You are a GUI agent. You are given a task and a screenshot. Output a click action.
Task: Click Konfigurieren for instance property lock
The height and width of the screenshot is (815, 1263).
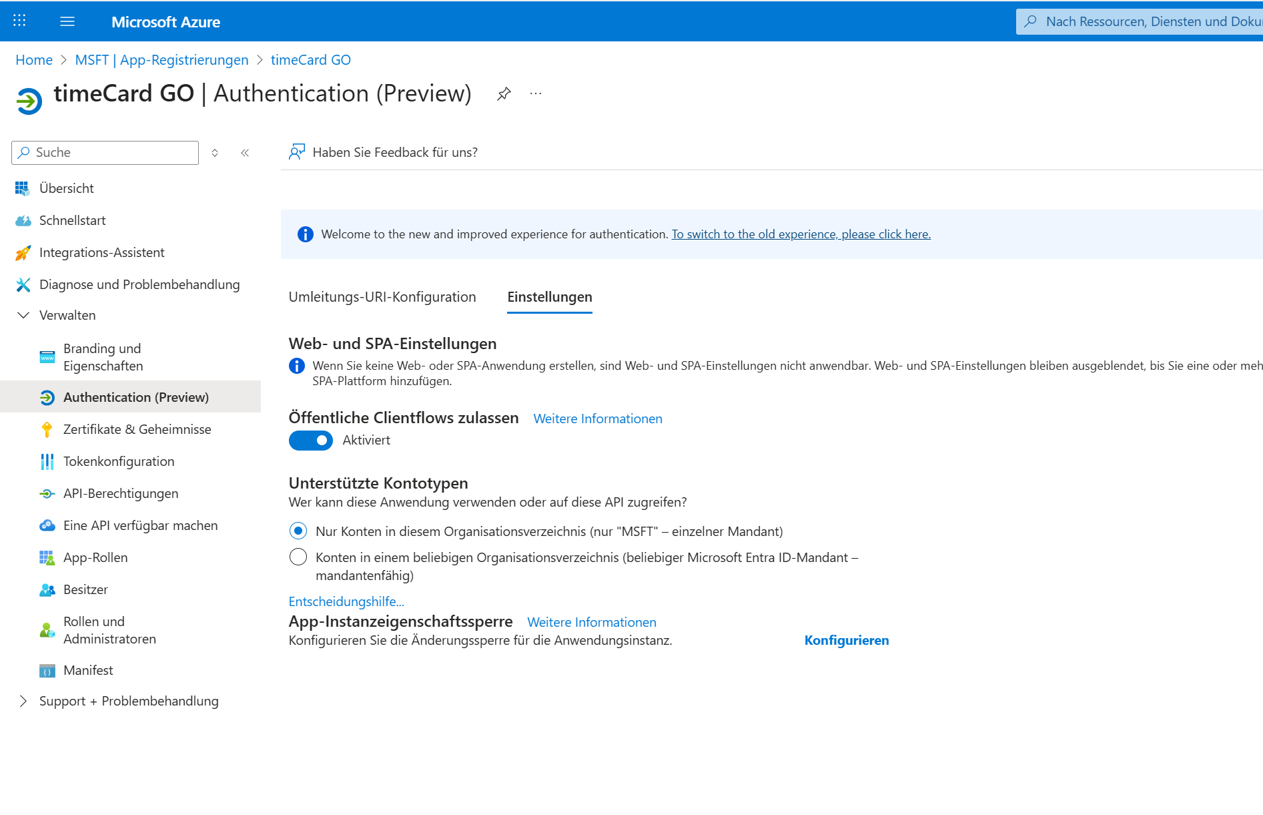click(x=847, y=640)
